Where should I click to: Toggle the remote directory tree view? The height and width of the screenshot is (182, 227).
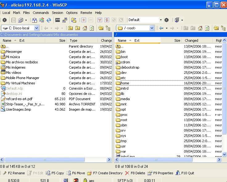[223, 28]
